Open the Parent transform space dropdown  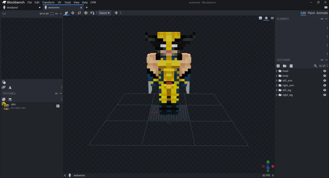pyautogui.click(x=104, y=13)
